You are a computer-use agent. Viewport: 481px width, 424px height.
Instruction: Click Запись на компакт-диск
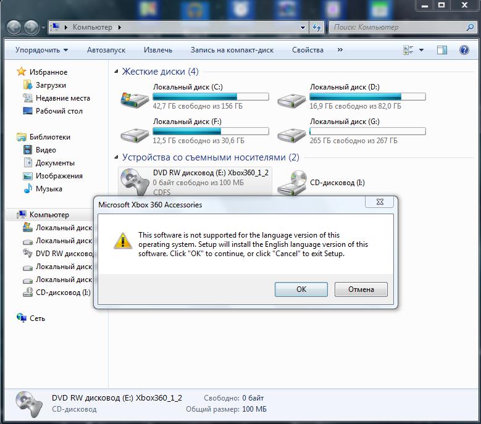pyautogui.click(x=232, y=50)
